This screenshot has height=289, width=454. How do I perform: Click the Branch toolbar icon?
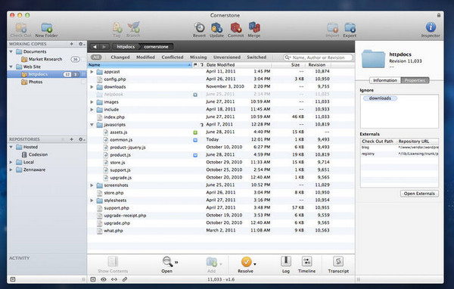[x=133, y=28]
